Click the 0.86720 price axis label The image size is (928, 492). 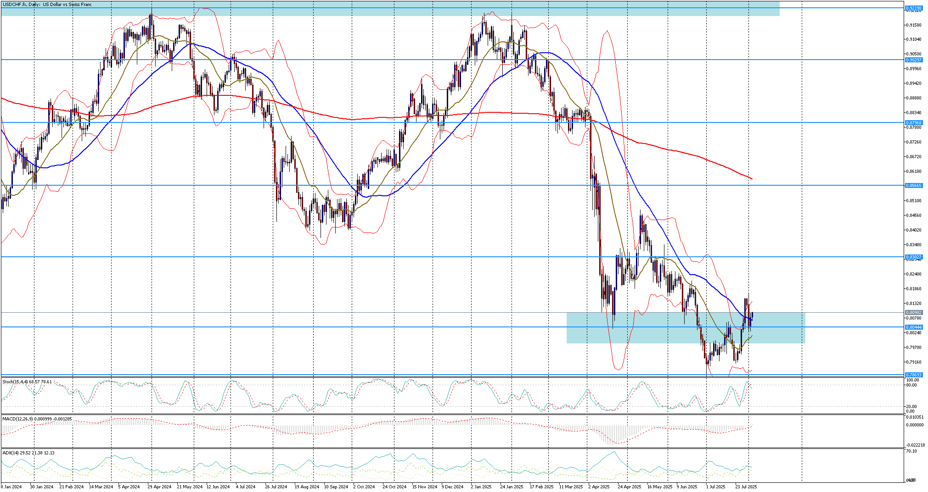(913, 157)
